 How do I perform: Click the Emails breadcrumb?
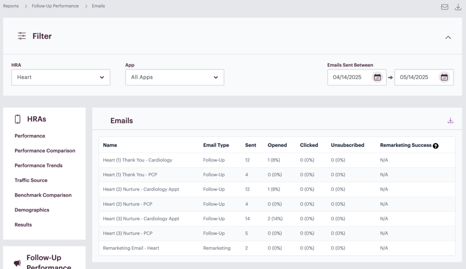pyautogui.click(x=98, y=6)
